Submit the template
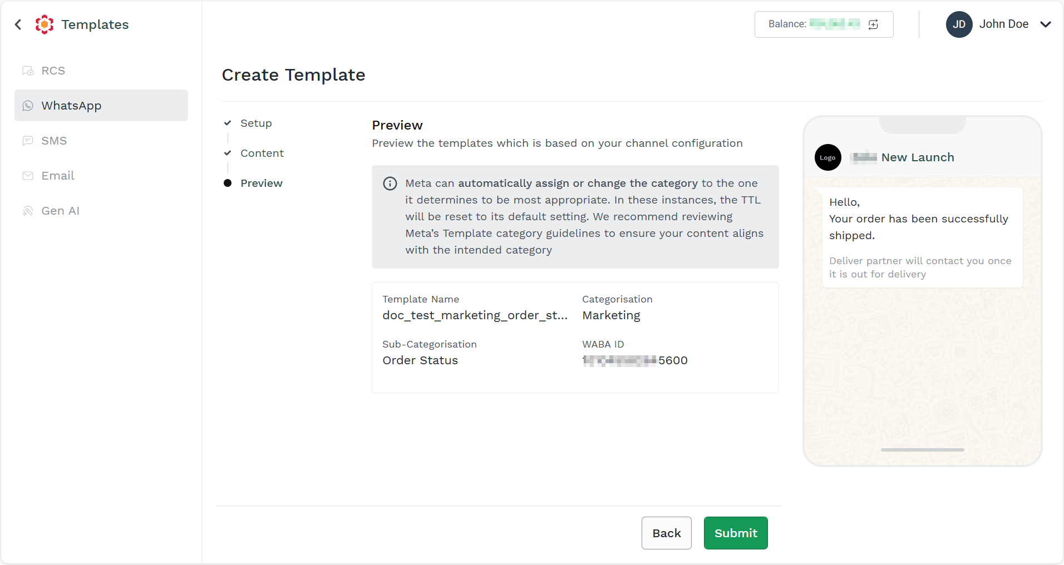1064x565 pixels. 736,533
